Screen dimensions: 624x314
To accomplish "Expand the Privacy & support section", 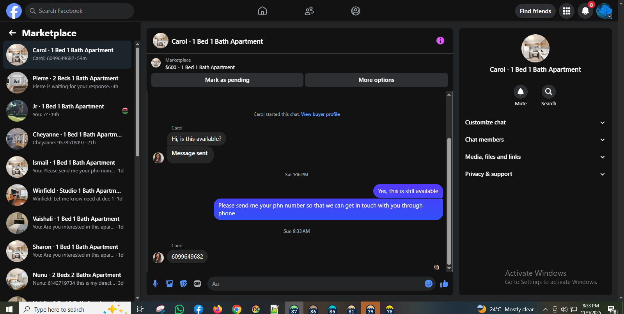I will (x=535, y=174).
